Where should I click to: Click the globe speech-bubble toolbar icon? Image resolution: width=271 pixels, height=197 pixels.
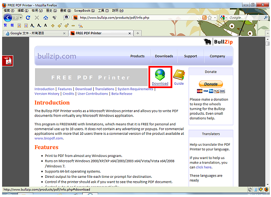66,18
